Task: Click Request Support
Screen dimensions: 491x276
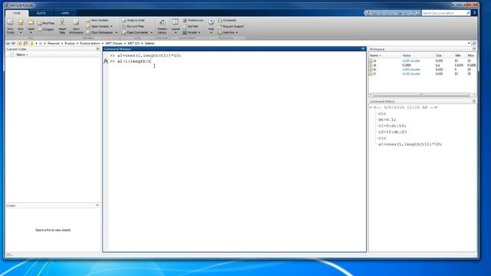Action: pos(231,26)
